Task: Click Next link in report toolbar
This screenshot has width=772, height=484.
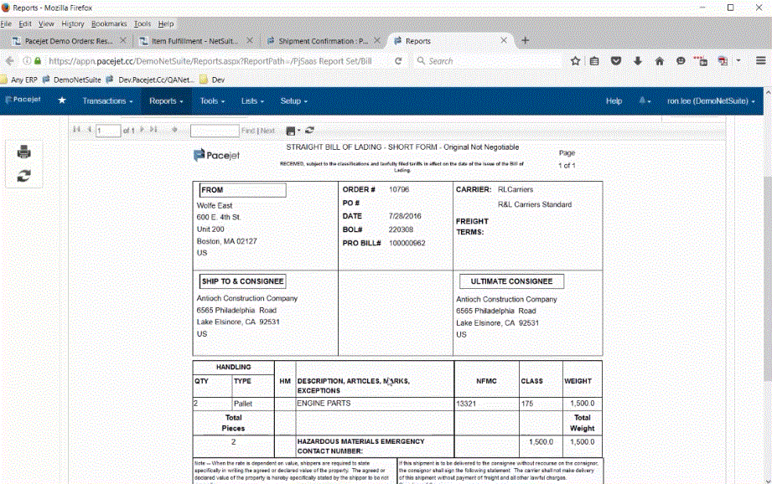Action: (x=267, y=131)
